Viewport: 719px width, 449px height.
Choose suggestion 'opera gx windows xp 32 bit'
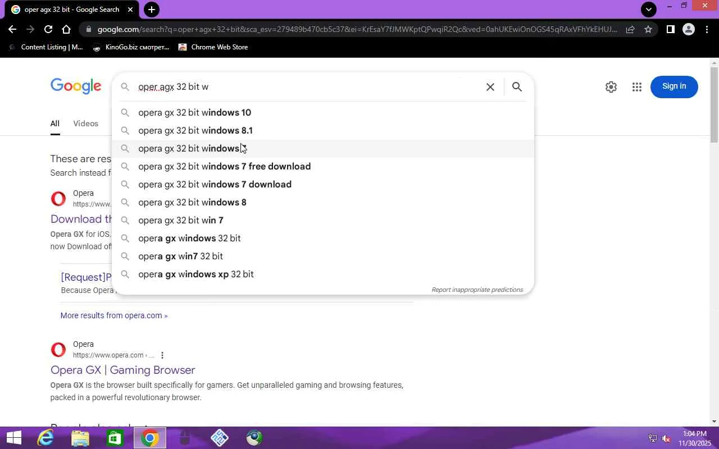(323, 274)
